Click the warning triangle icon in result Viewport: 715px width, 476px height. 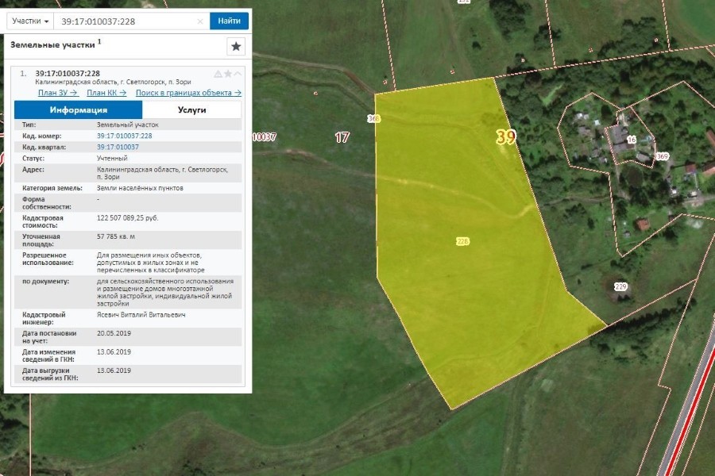coord(218,74)
